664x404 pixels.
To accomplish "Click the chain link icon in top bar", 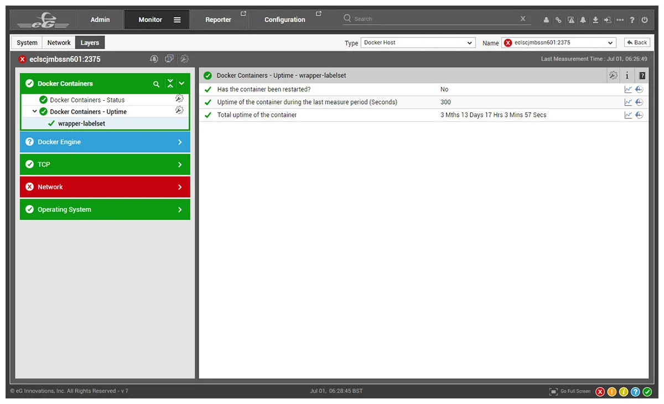I will [558, 20].
